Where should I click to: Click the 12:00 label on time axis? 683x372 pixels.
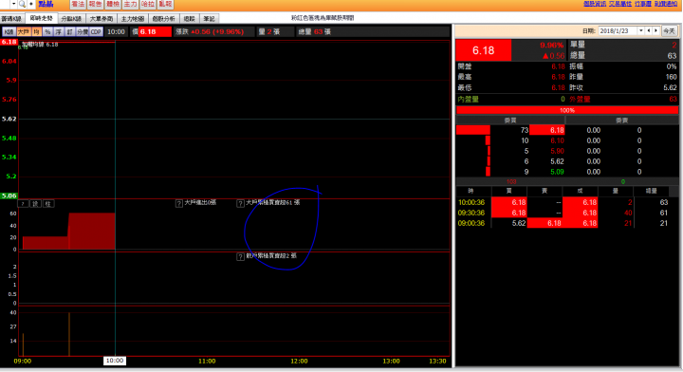point(299,362)
